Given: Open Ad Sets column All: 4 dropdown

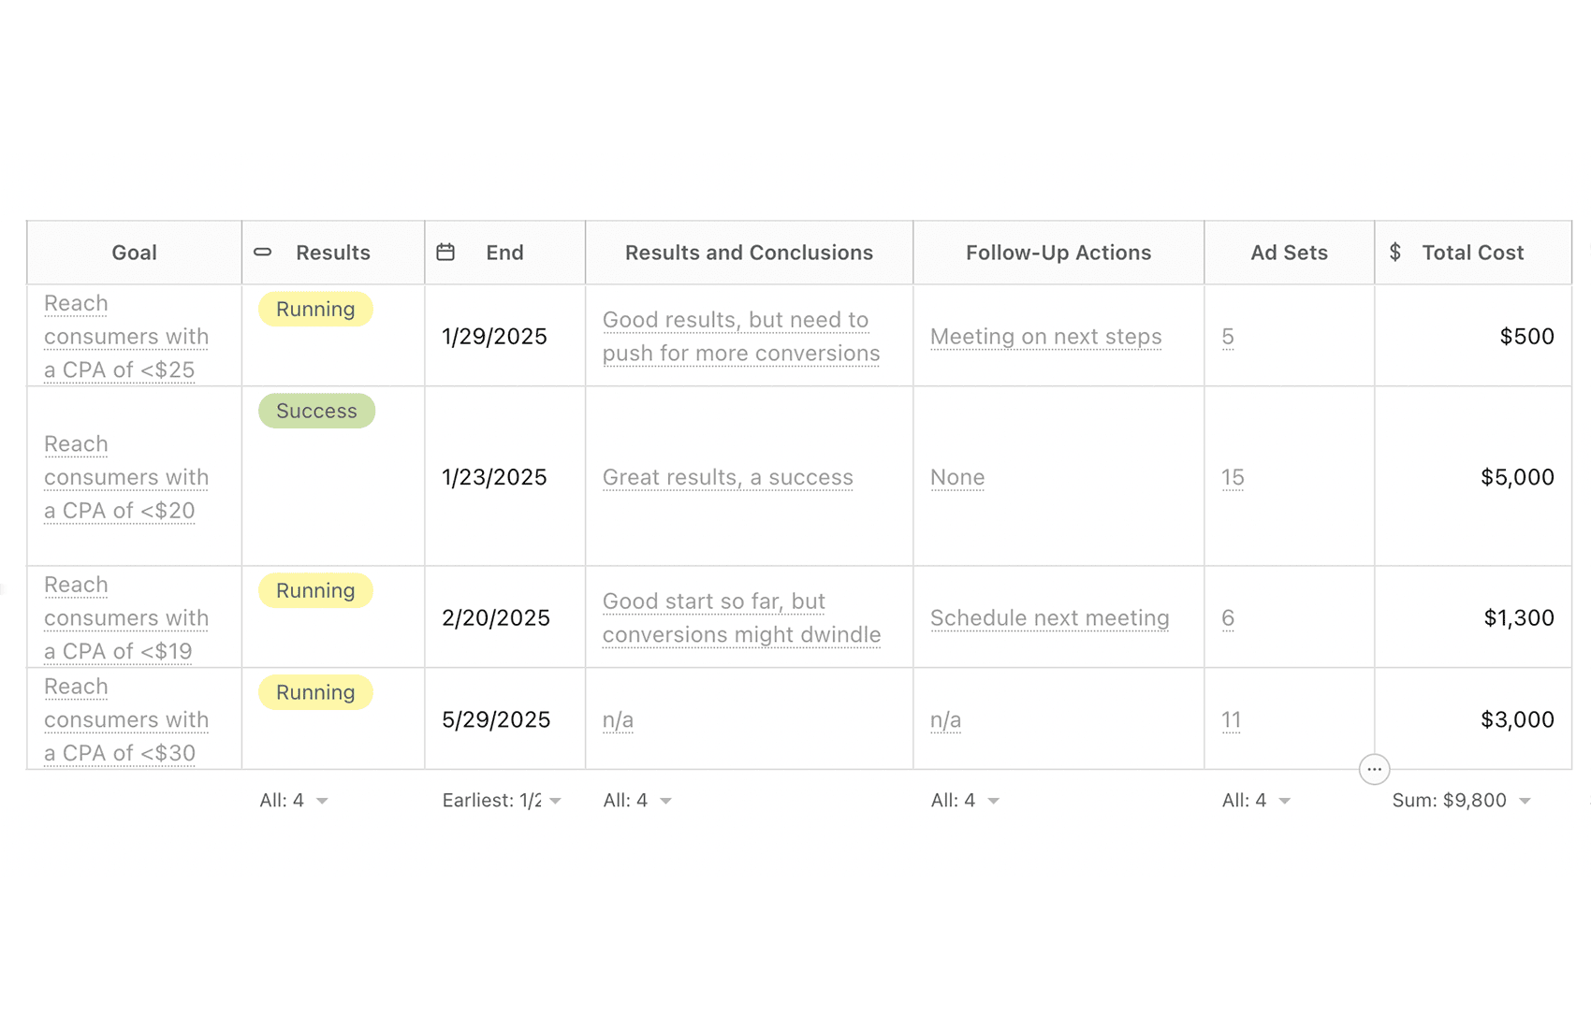Looking at the screenshot, I should (x=1256, y=801).
